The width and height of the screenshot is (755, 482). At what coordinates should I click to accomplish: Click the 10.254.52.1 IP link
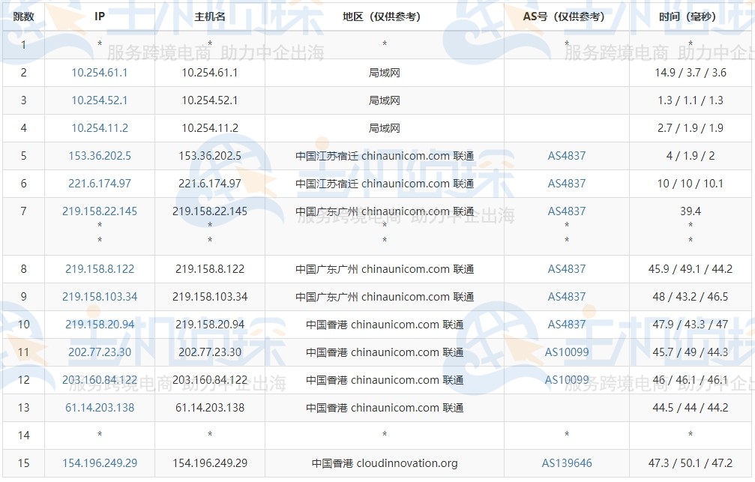coord(100,100)
